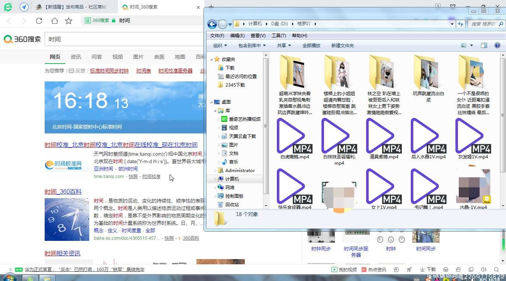Open the view options dropdown arrow
This screenshot has width=506, height=281.
coord(471,45)
